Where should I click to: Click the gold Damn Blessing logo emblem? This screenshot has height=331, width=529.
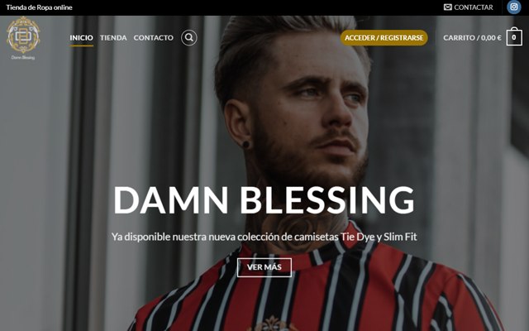click(x=23, y=35)
